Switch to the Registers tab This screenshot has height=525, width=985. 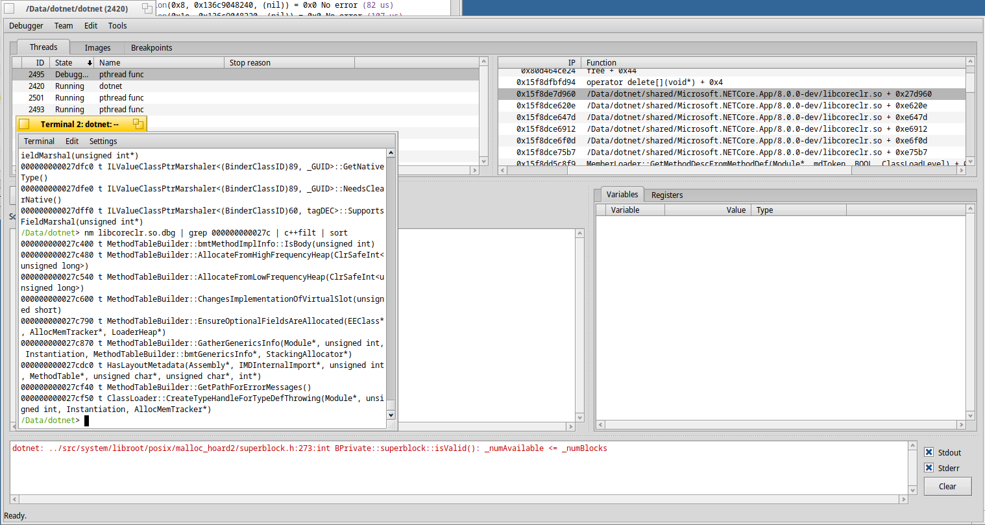tap(667, 195)
